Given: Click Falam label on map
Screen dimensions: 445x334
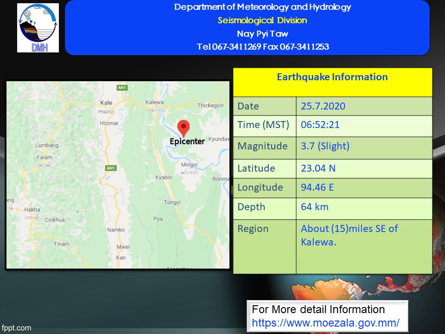Looking at the screenshot, I should (x=44, y=157).
